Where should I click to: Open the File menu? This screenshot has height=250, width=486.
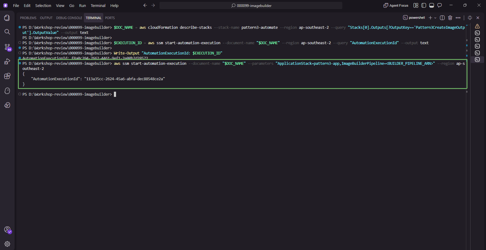[16, 5]
